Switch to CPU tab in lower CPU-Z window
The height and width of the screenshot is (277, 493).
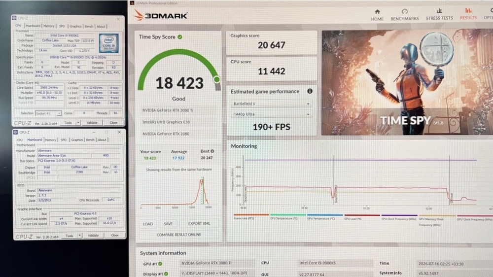click(x=20, y=140)
